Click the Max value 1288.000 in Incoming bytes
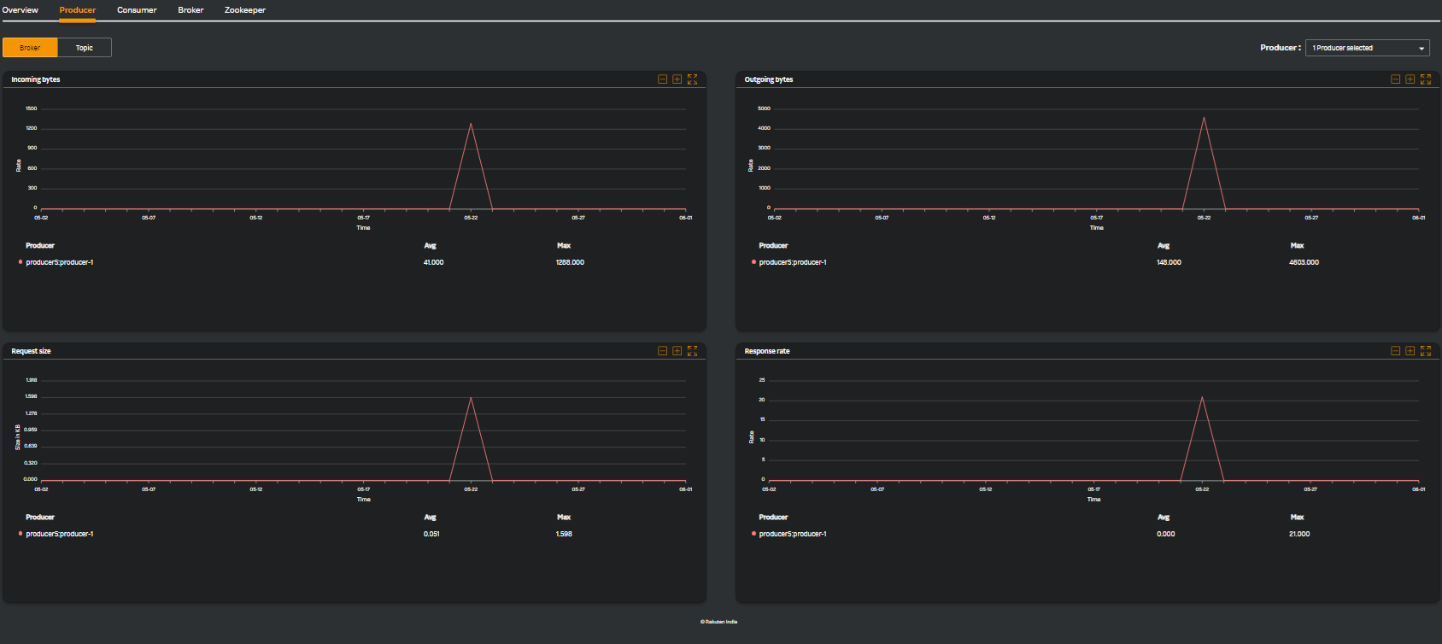1442x644 pixels. click(x=570, y=262)
